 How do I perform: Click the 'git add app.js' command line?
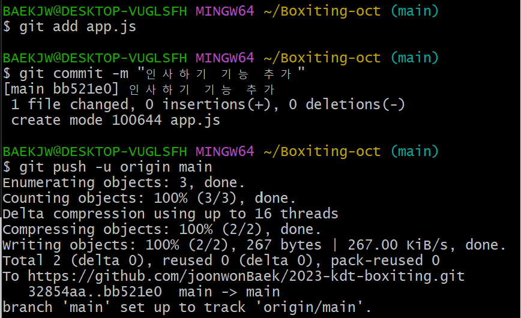pos(70,26)
